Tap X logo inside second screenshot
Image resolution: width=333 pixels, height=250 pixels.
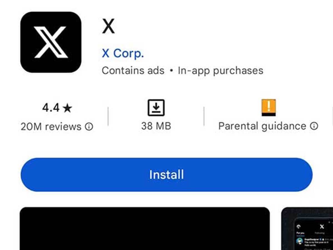[x=322, y=227]
